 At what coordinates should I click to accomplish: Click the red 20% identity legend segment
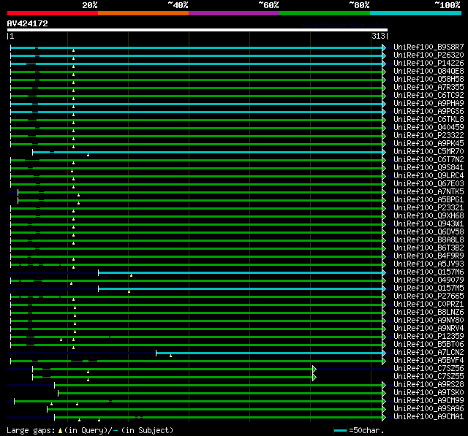point(53,13)
